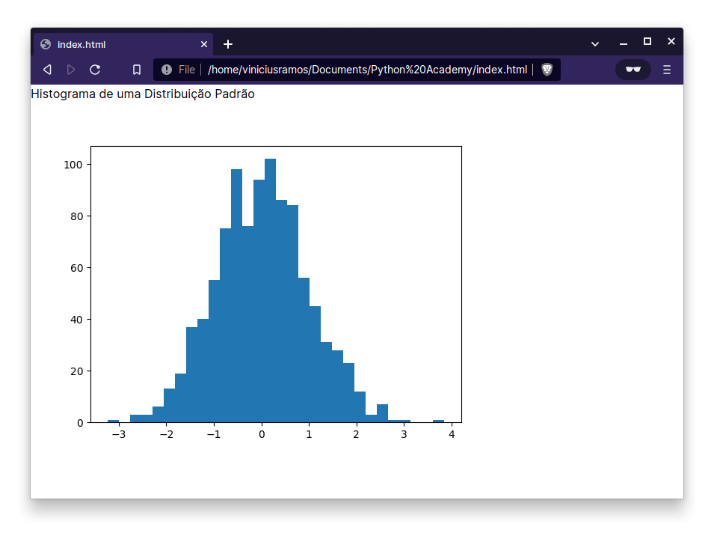The height and width of the screenshot is (536, 717).
Task: Select the index.html tab
Action: tap(123, 44)
